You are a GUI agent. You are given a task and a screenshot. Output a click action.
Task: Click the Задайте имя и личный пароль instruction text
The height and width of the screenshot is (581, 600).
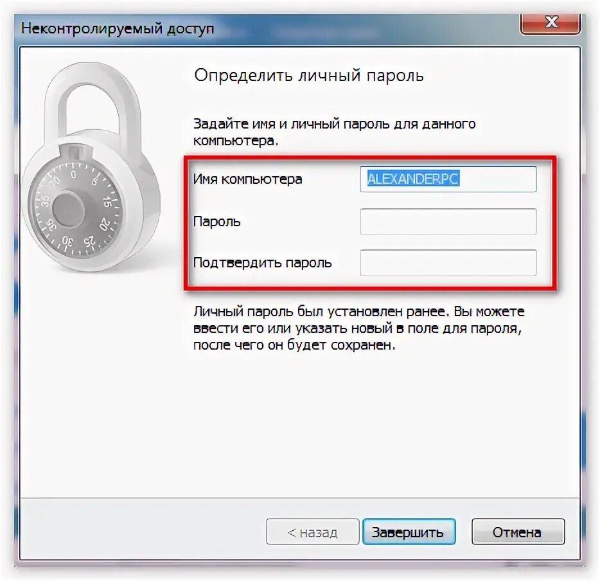334,132
